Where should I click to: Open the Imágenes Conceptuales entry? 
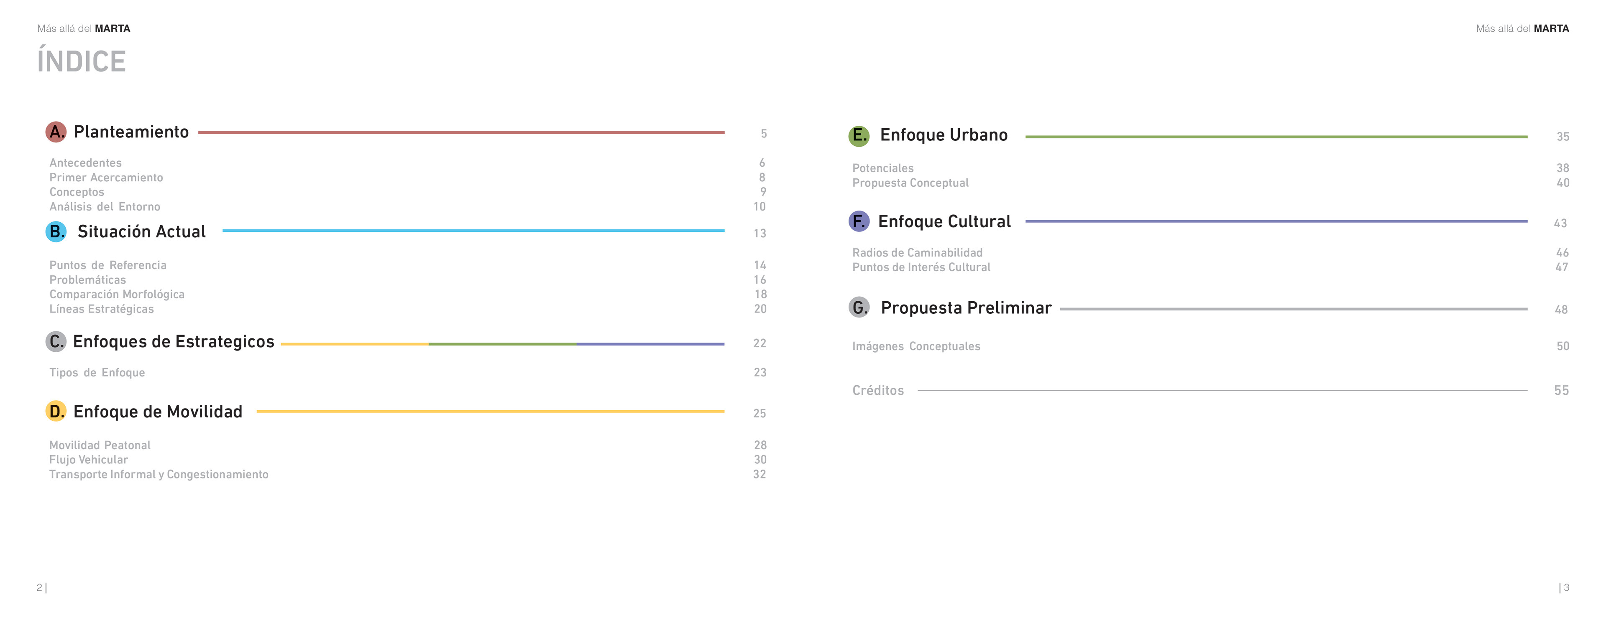(x=916, y=346)
